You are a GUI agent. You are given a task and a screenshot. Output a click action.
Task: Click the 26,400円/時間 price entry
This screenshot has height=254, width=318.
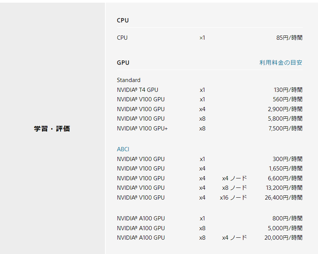(x=285, y=197)
